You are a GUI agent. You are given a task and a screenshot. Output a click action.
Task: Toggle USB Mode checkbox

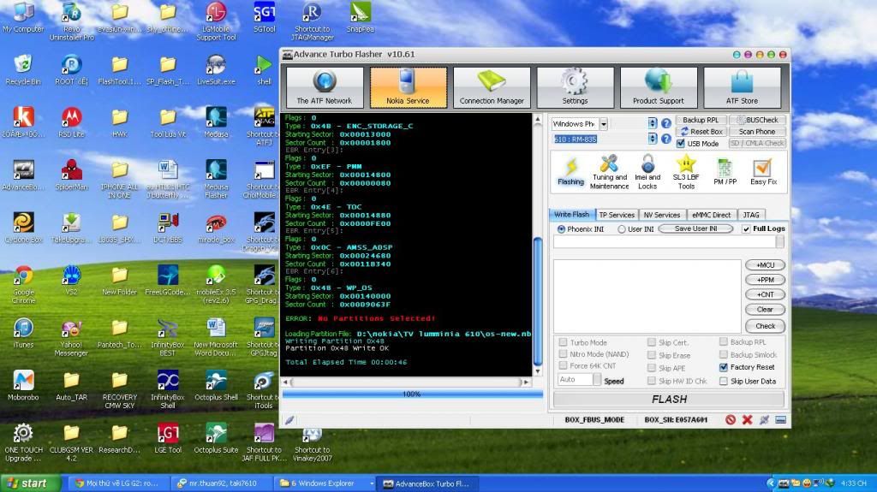click(x=681, y=144)
